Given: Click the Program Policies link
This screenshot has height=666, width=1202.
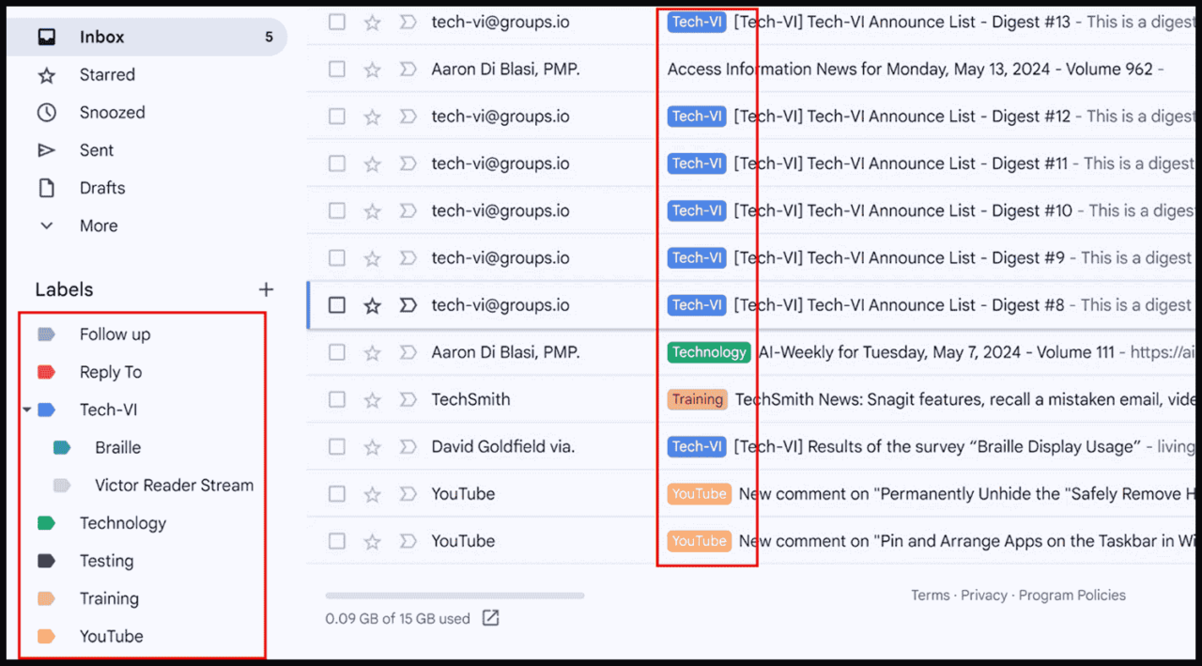Looking at the screenshot, I should pos(1071,595).
